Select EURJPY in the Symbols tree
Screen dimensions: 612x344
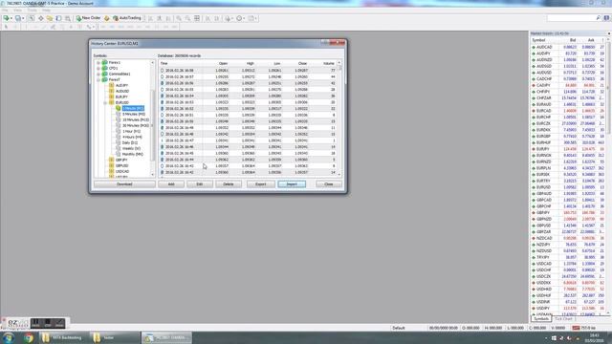coord(121,97)
